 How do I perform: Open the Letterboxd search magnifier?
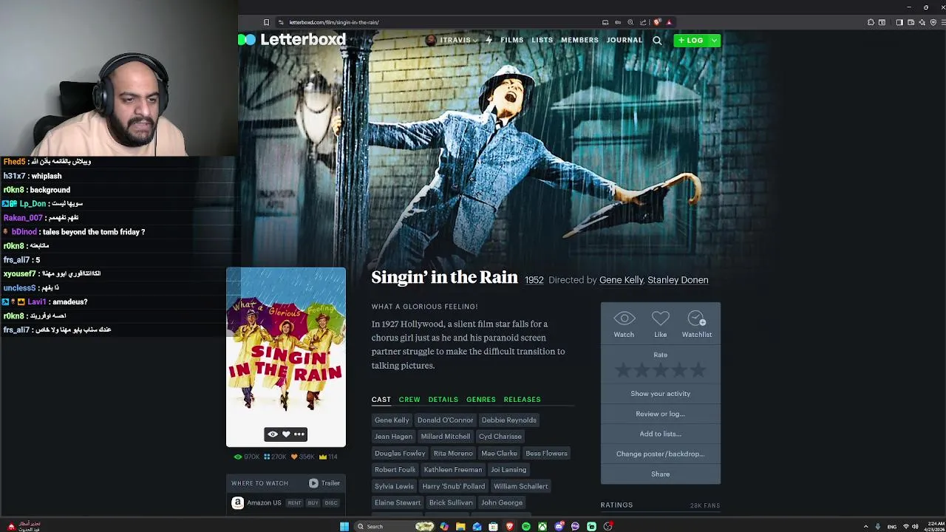657,41
